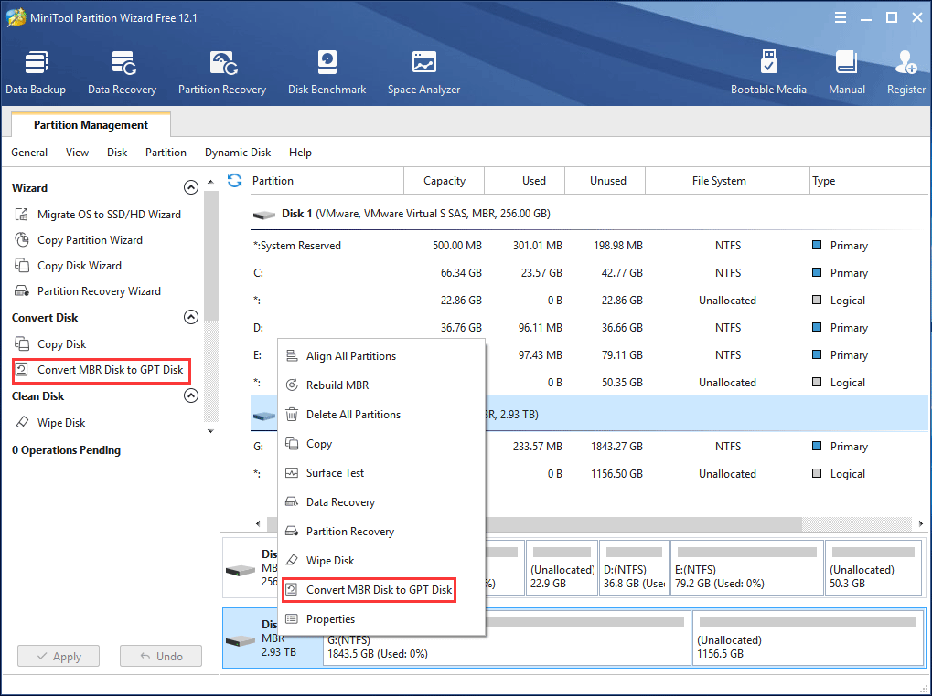Open Properties from the context menu

pyautogui.click(x=383, y=619)
